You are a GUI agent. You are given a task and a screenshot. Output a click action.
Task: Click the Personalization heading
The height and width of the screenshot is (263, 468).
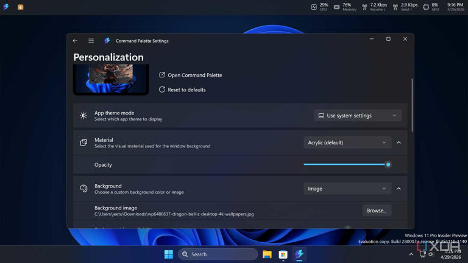(108, 57)
